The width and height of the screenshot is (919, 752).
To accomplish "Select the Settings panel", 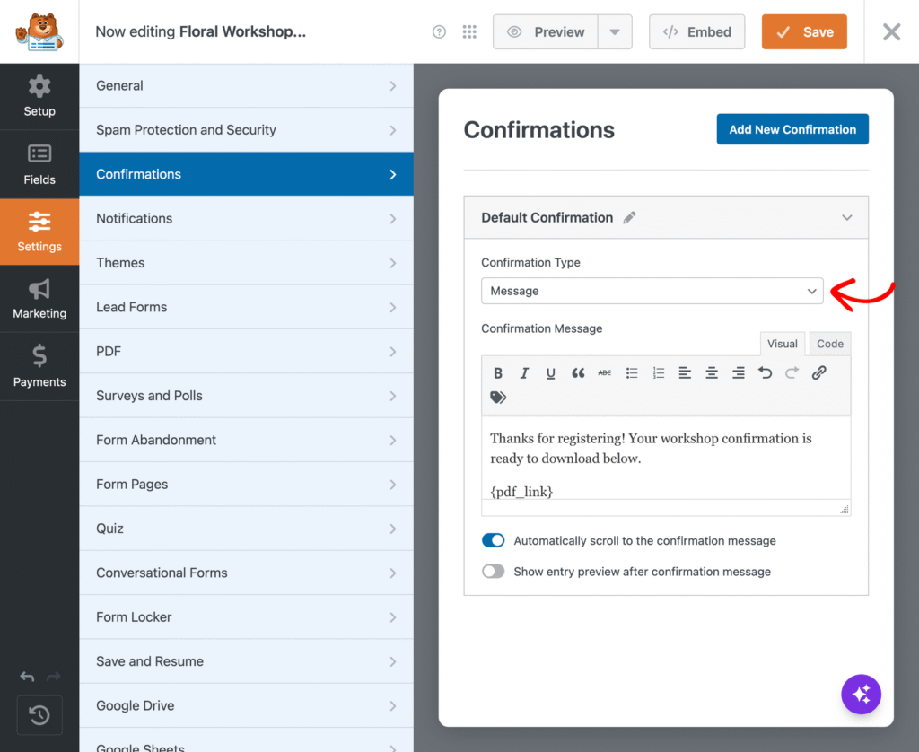I will click(x=39, y=232).
